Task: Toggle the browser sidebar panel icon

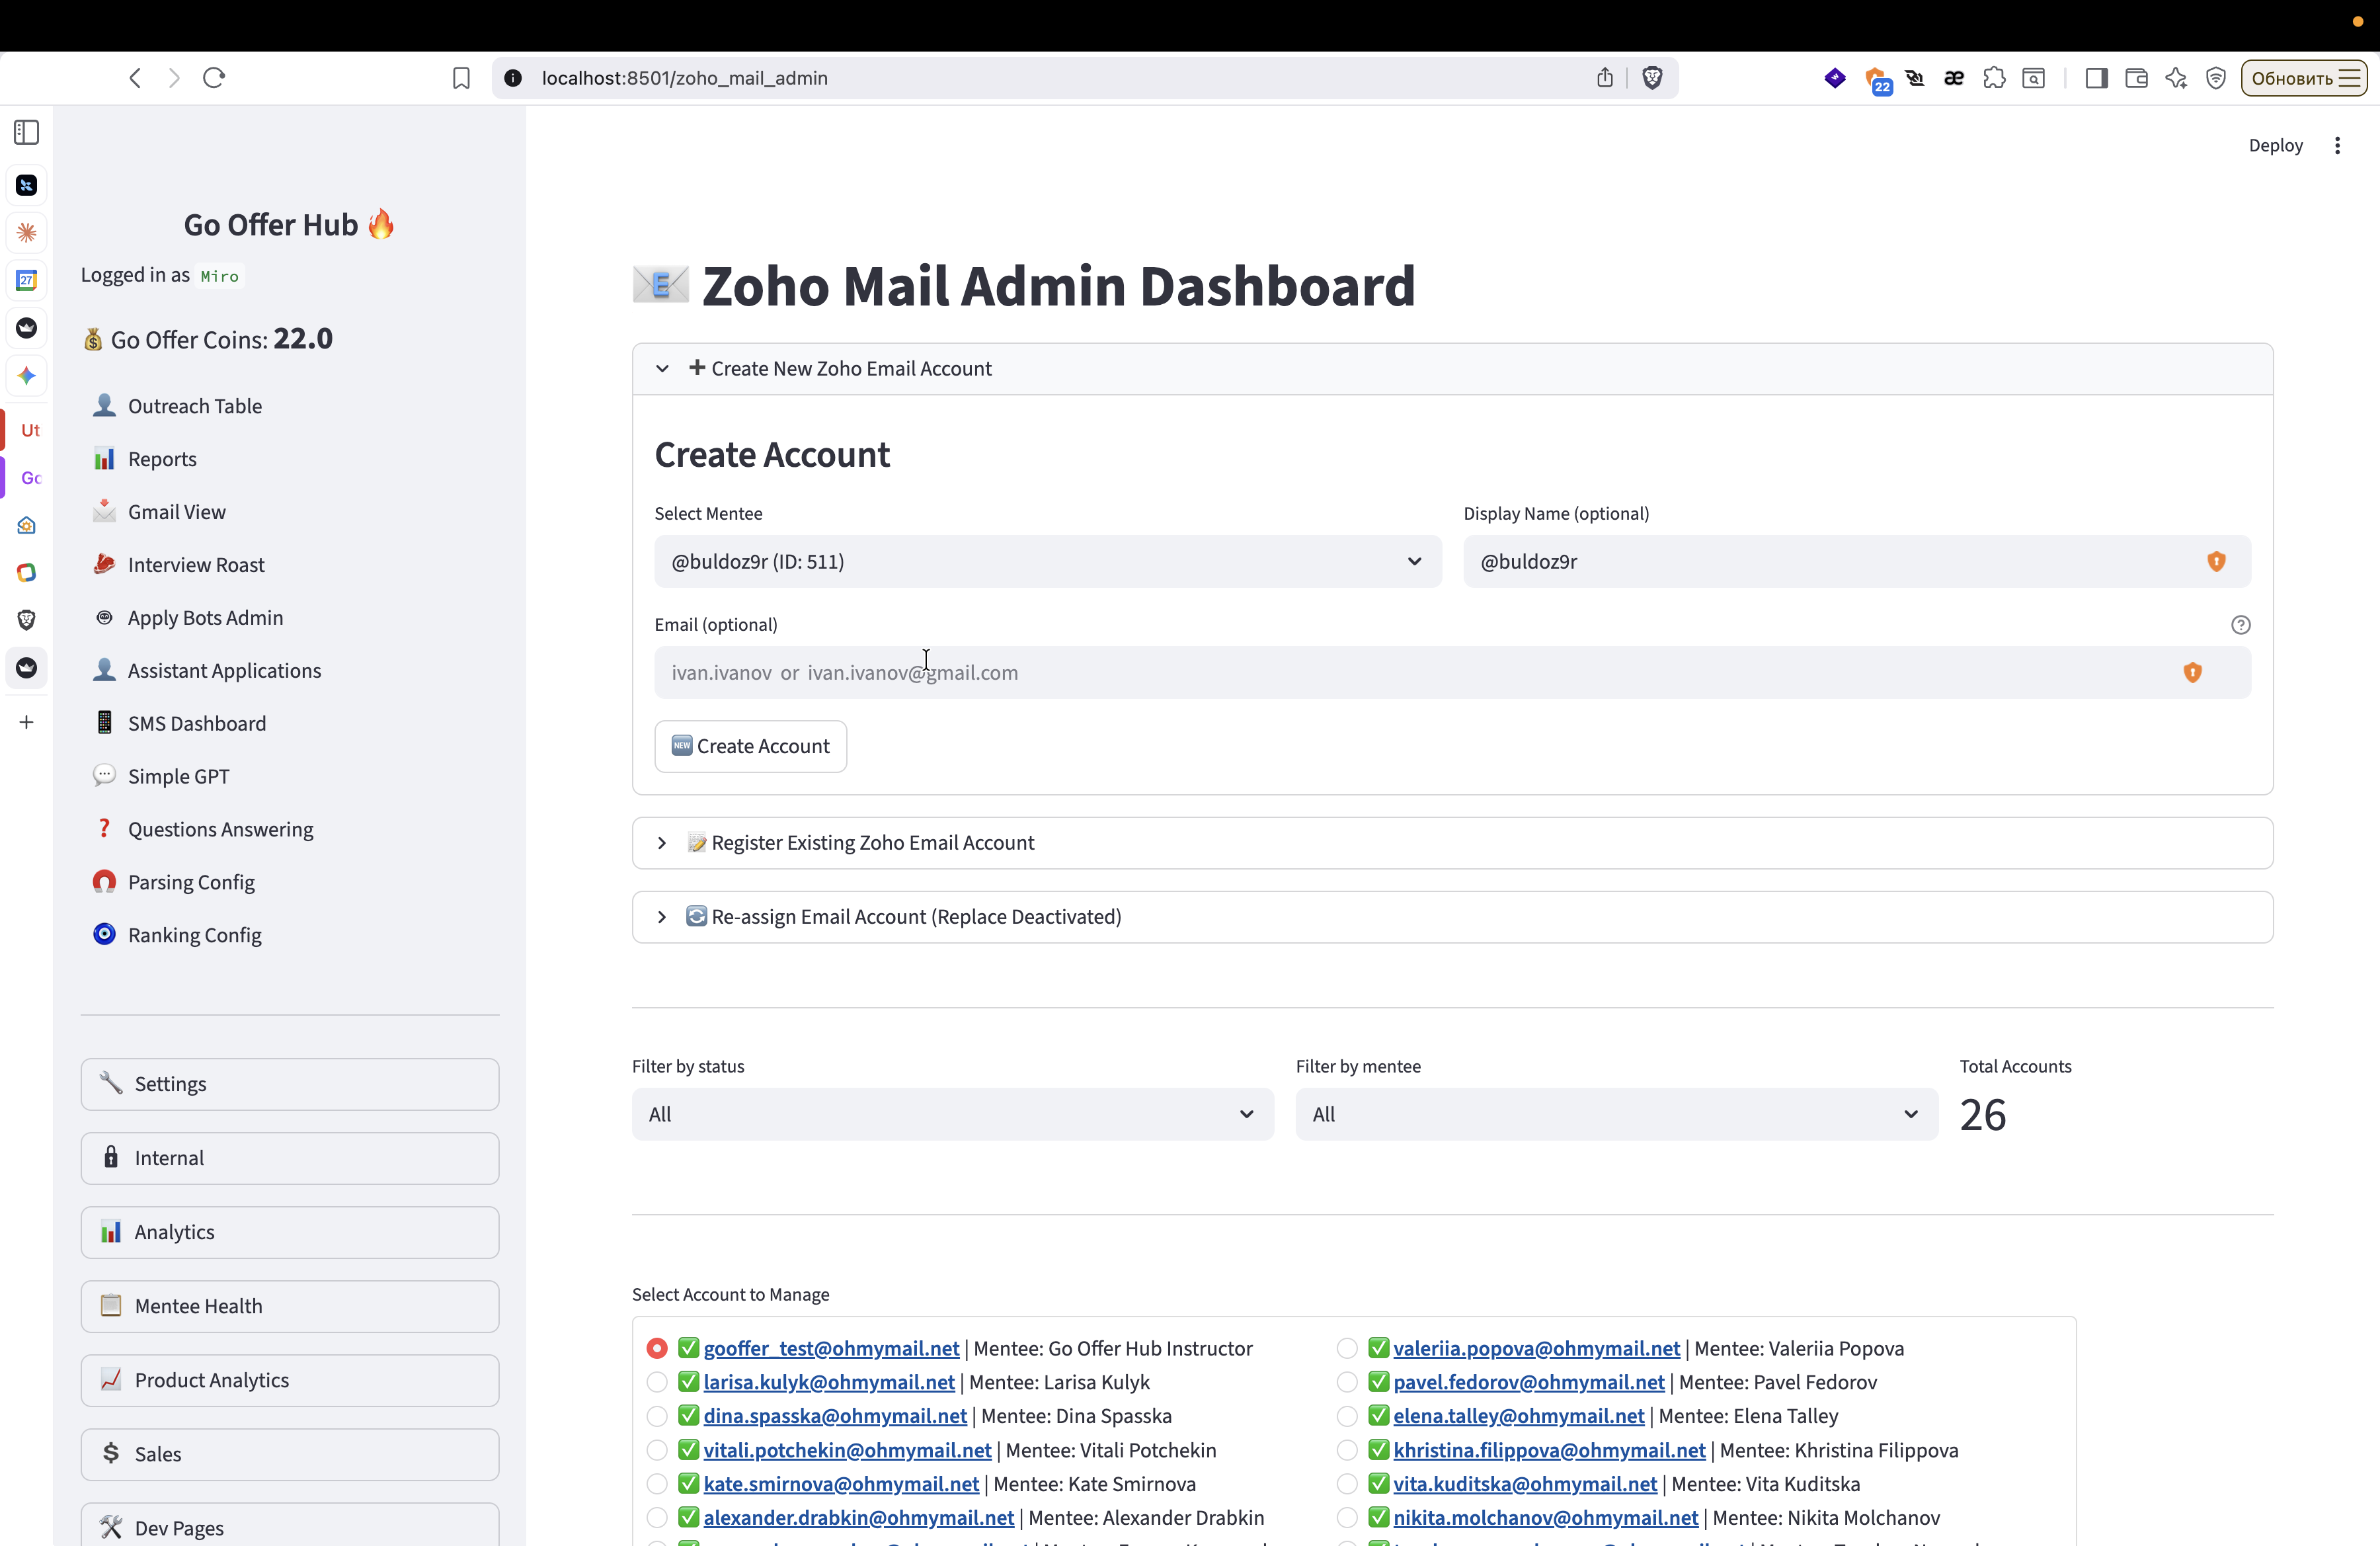Action: click(2097, 78)
